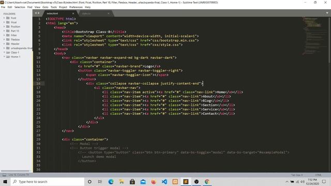Open the Project menu
The image size is (331, 186).
pos(63,7)
